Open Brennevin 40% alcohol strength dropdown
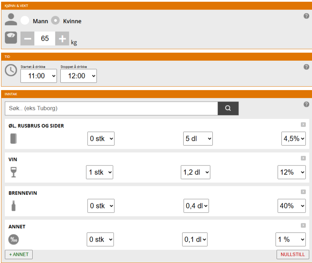Image resolution: width=312 pixels, height=263 pixels. click(x=291, y=206)
